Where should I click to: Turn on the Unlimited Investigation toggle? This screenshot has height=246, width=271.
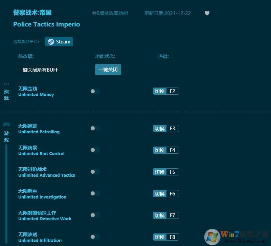click(x=95, y=194)
